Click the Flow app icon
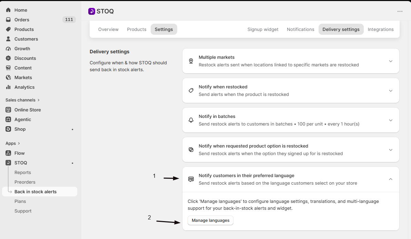This screenshot has height=239, width=411. coord(8,153)
